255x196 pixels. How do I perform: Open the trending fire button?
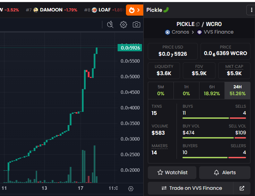pyautogui.click(x=135, y=10)
